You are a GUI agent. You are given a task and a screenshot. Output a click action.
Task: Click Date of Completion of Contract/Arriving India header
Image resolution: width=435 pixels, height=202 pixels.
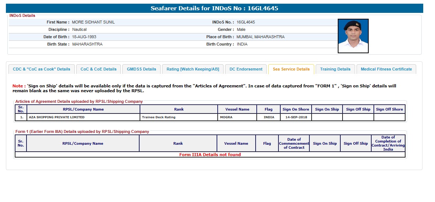coord(388,143)
